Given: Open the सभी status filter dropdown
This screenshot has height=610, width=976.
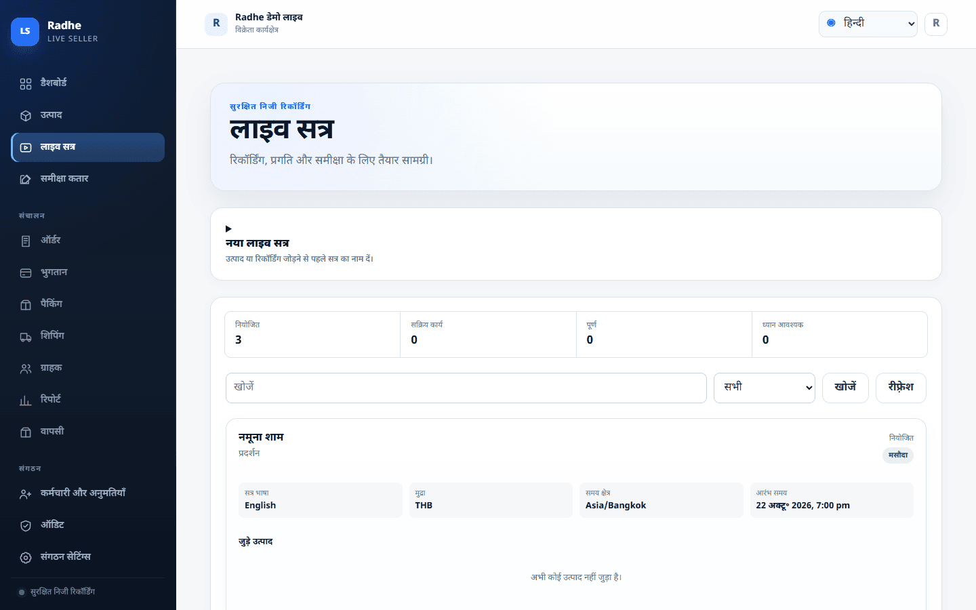Looking at the screenshot, I should [764, 388].
